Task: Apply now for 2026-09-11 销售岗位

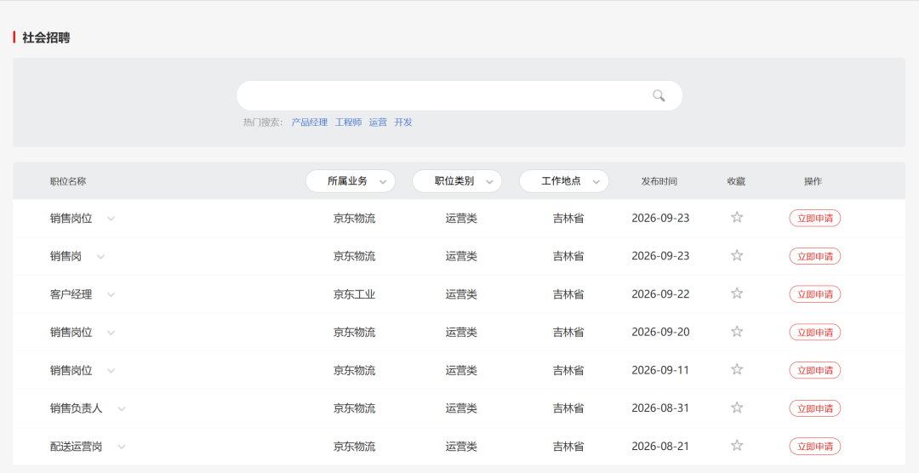Action: pyautogui.click(x=814, y=370)
